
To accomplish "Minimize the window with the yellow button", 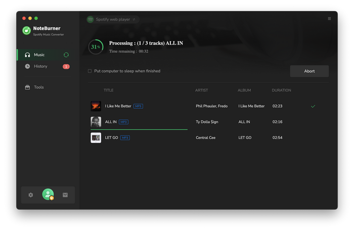I will pos(30,18).
